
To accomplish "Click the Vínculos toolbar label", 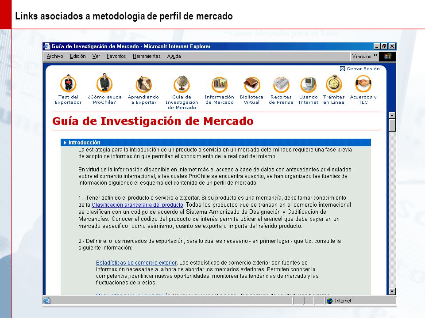I will tap(362, 56).
